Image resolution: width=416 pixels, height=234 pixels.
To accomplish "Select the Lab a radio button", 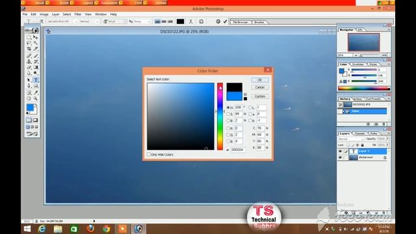I will pyautogui.click(x=250, y=114).
